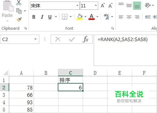Expand the Name Box dropdown arrow

pyautogui.click(x=35, y=39)
